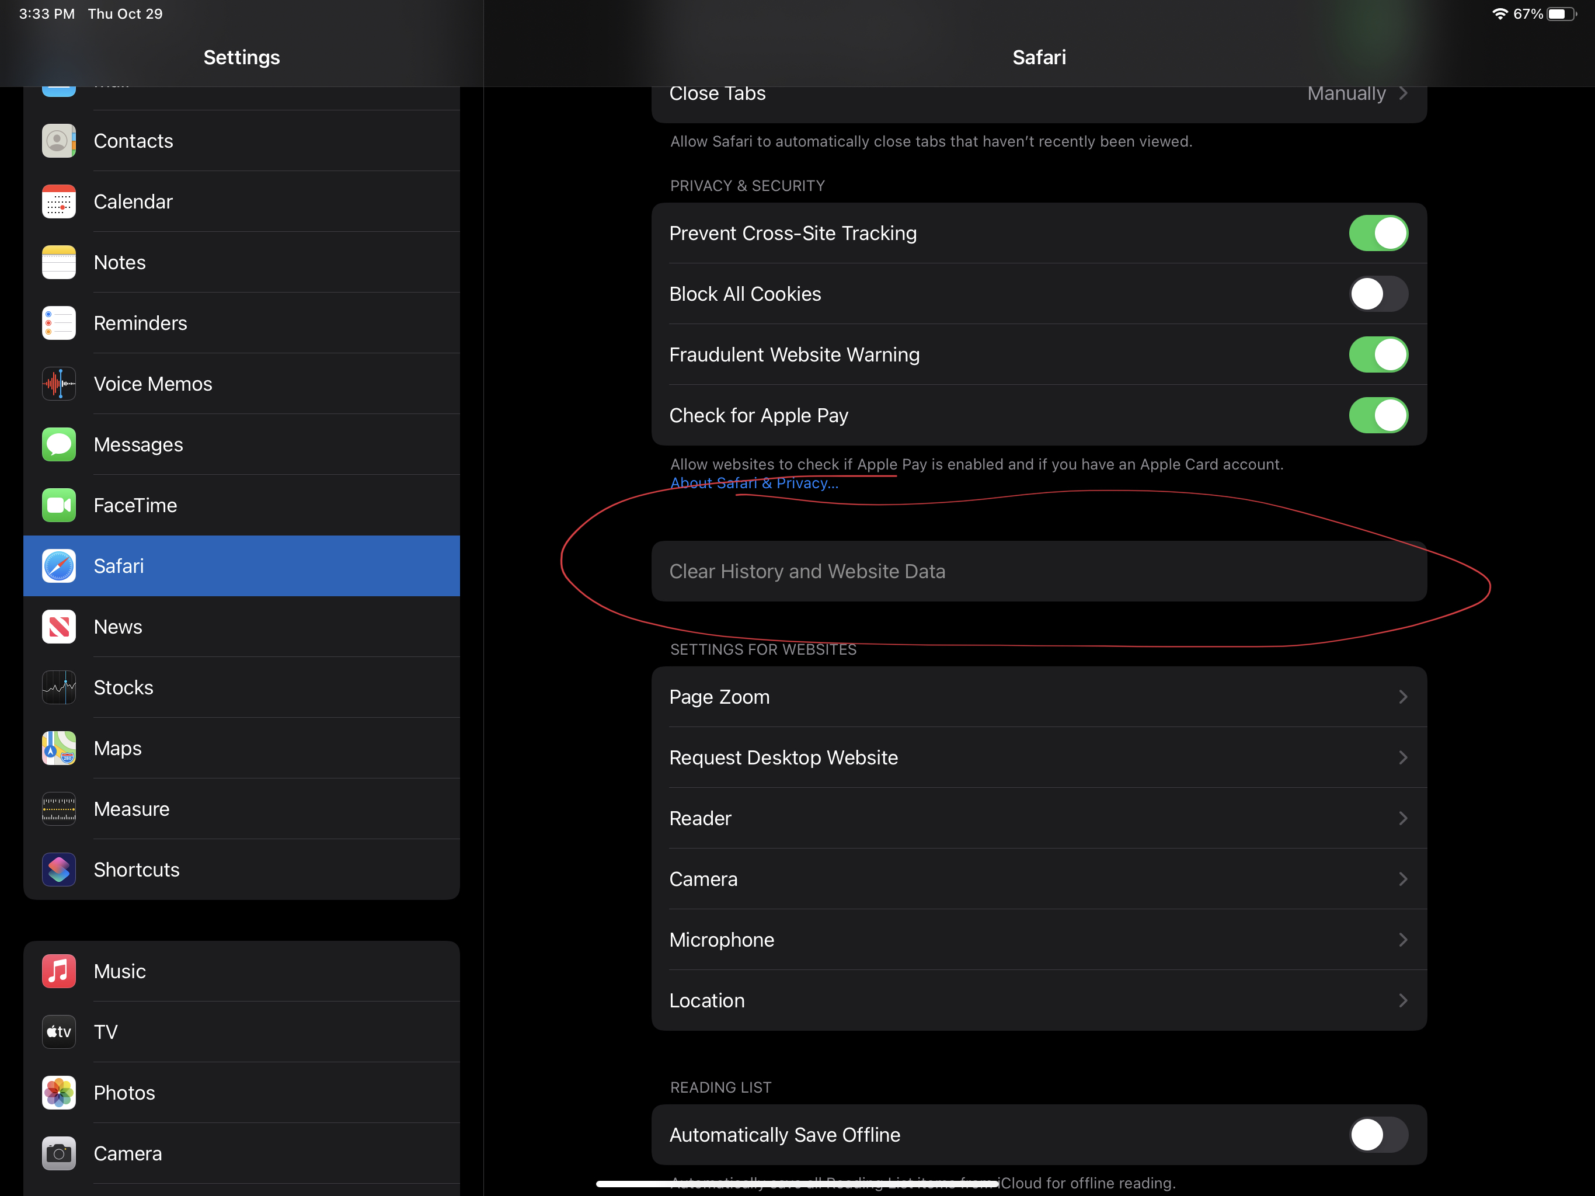Tap the Microphone row label
The width and height of the screenshot is (1595, 1196).
722,940
